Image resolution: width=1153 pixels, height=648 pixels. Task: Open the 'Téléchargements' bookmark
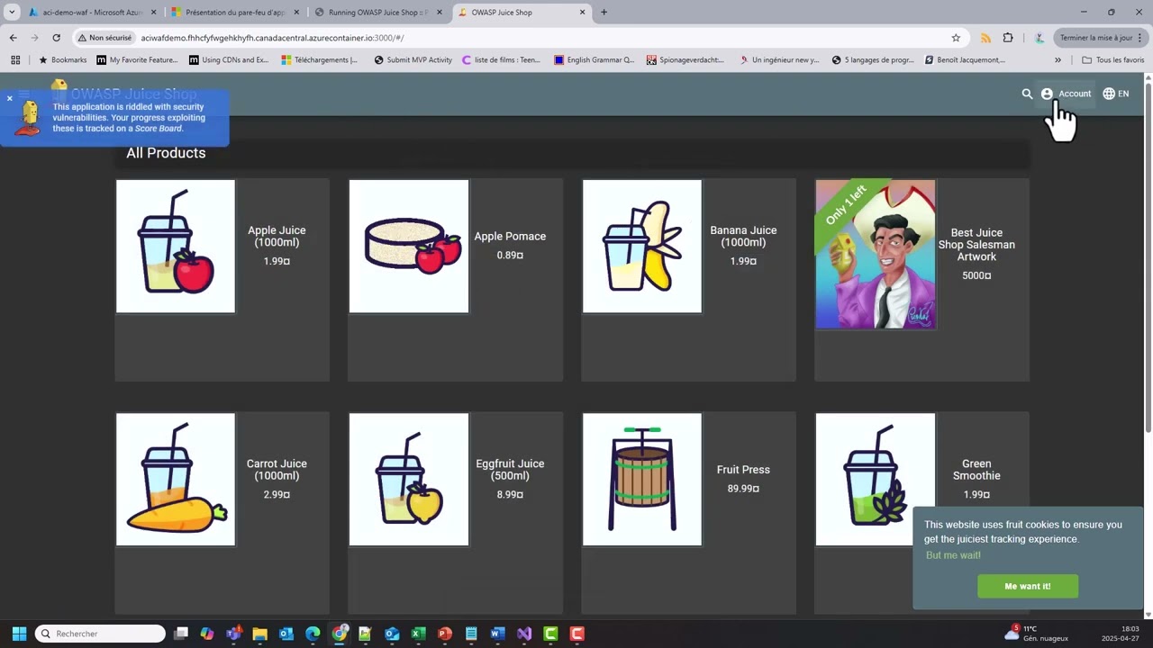coord(320,60)
